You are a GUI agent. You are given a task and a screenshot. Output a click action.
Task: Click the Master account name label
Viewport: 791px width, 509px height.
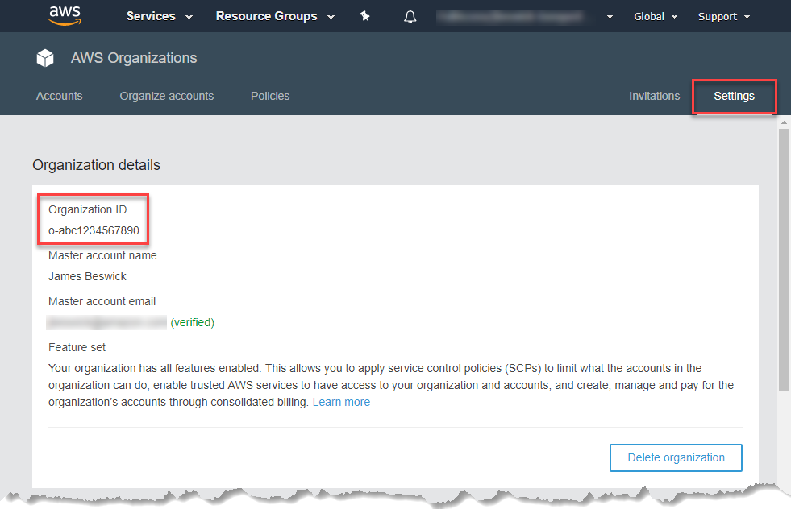coord(102,255)
